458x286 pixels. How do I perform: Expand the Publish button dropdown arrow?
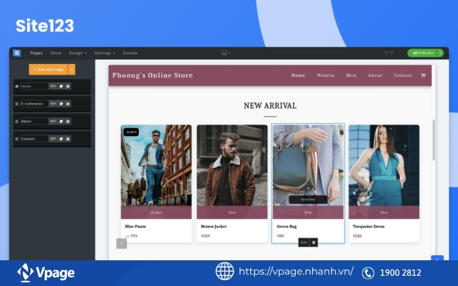click(x=441, y=53)
